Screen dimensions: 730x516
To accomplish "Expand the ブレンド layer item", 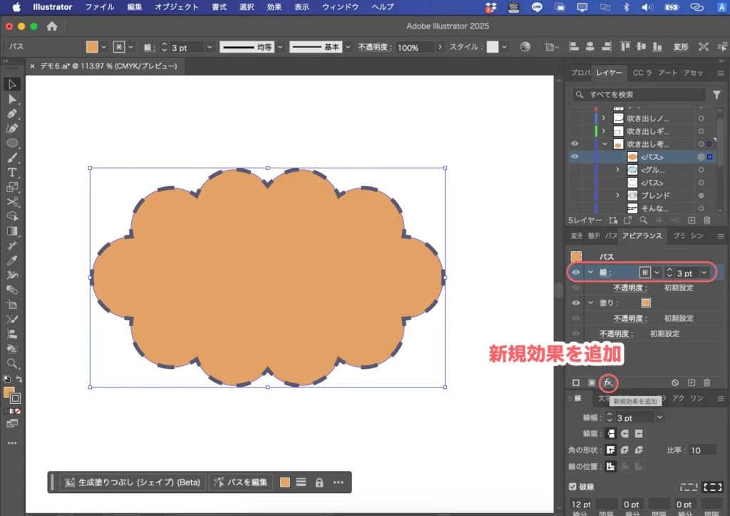I will click(x=617, y=196).
